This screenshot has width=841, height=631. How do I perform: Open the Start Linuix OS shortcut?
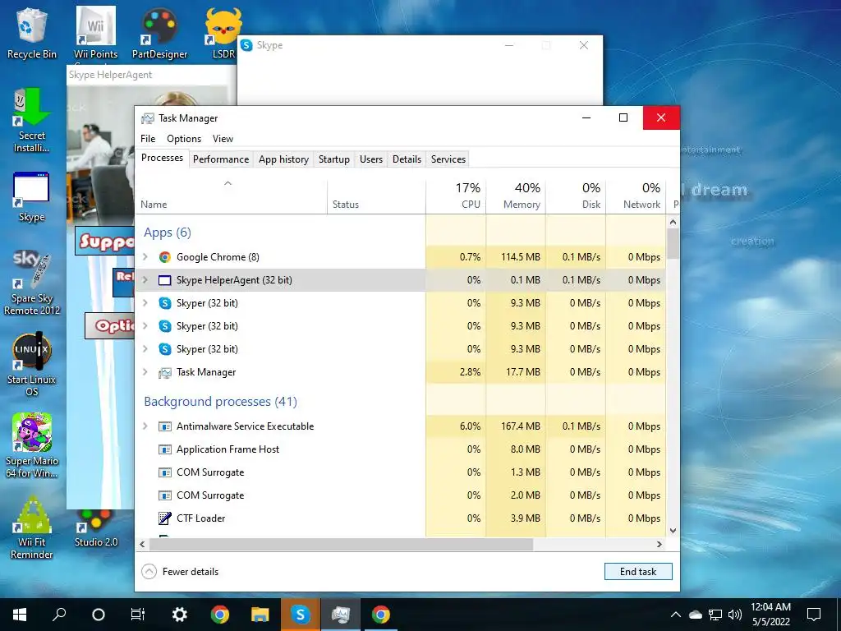point(32,364)
